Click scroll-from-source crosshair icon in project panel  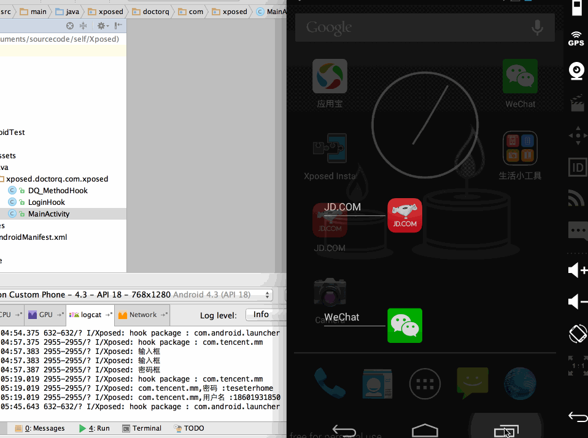point(70,26)
